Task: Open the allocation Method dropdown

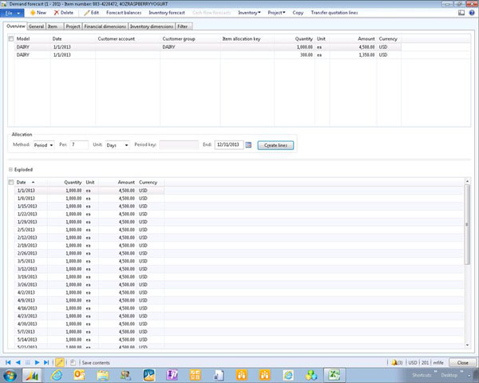Action: [x=44, y=145]
